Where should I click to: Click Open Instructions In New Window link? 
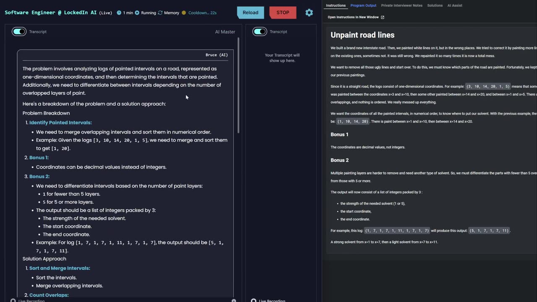(353, 17)
